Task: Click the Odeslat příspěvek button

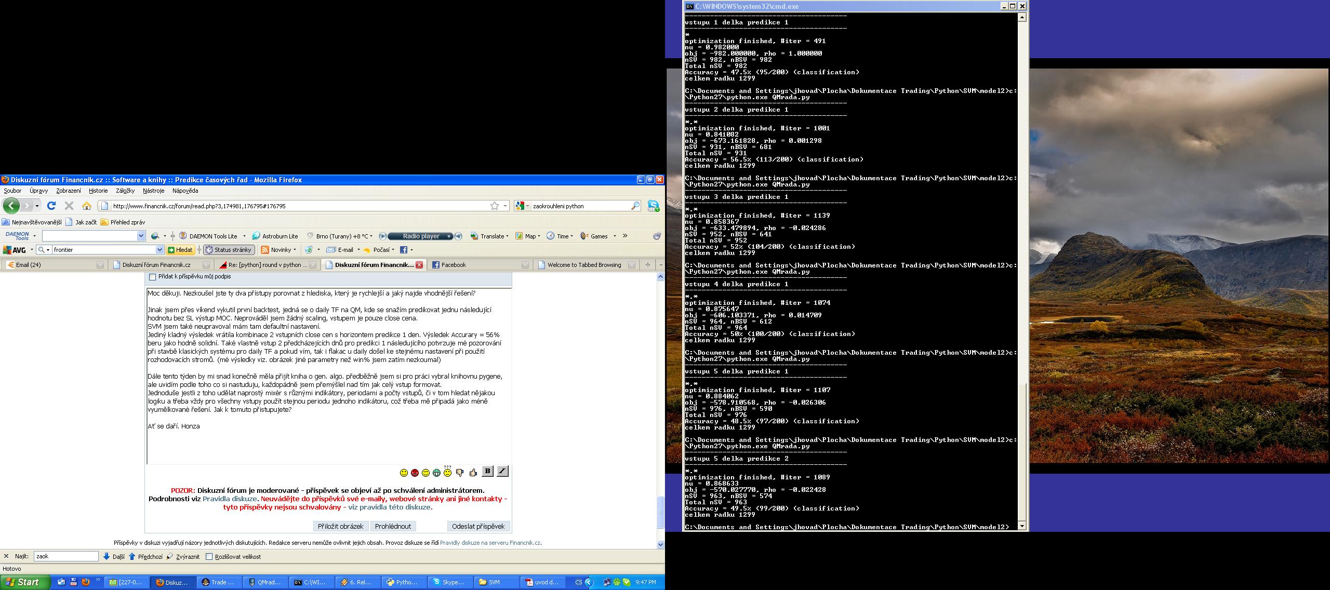Action: coord(478,526)
